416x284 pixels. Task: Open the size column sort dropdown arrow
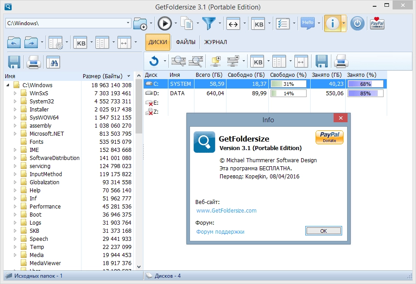coord(129,76)
